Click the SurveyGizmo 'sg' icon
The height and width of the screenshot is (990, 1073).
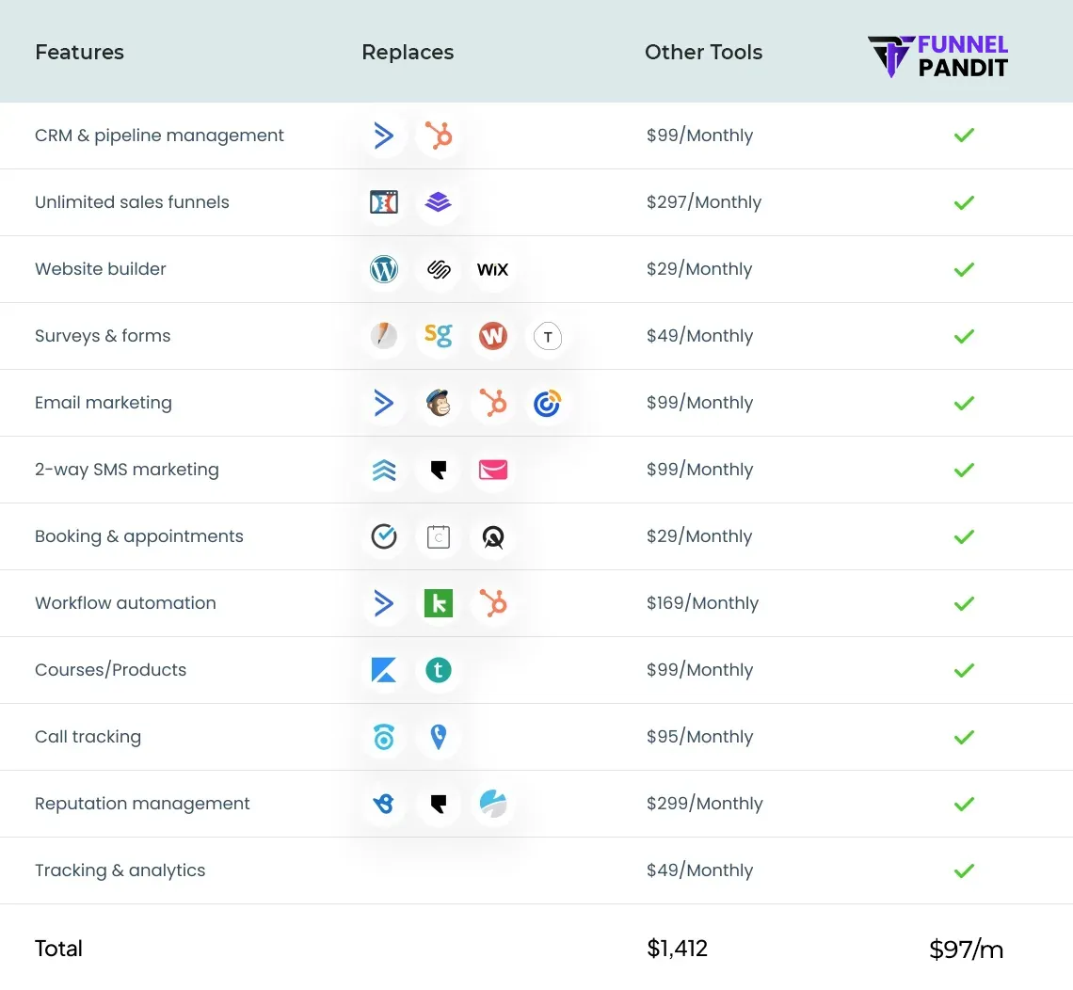click(x=438, y=336)
